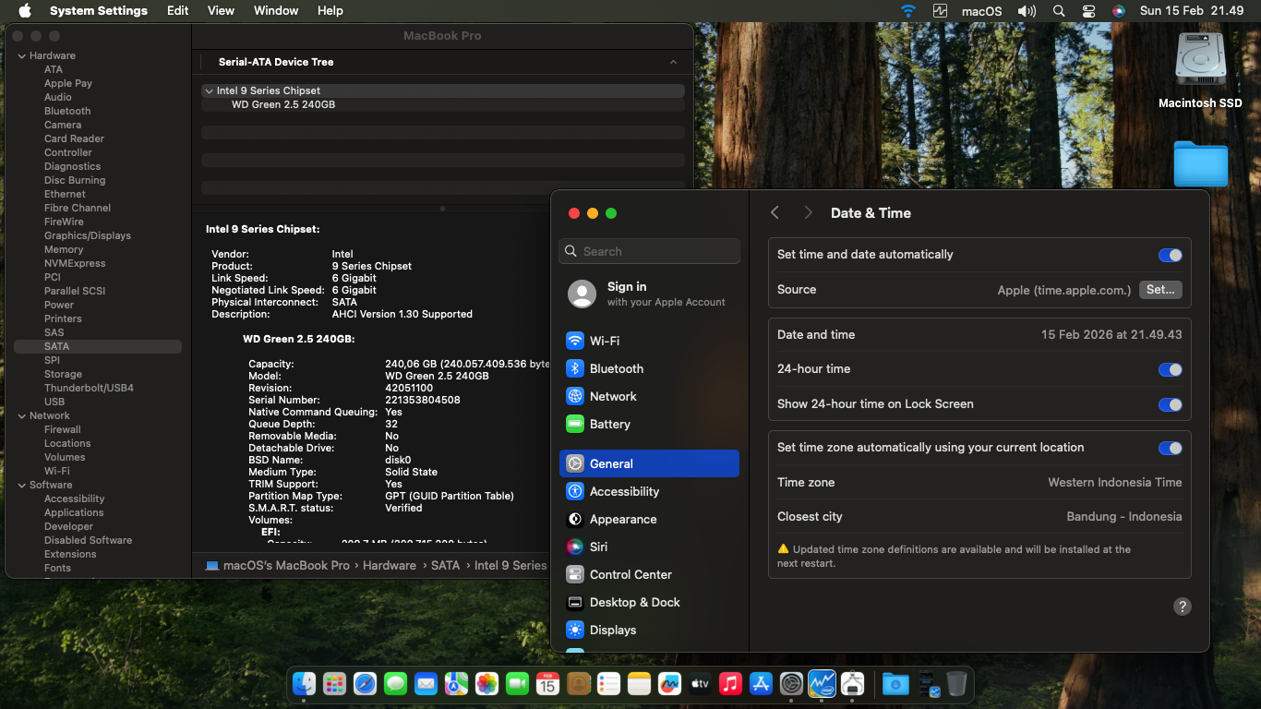This screenshot has width=1261, height=709.
Task: Collapse the Hardware tree in System Information
Action: (22, 55)
